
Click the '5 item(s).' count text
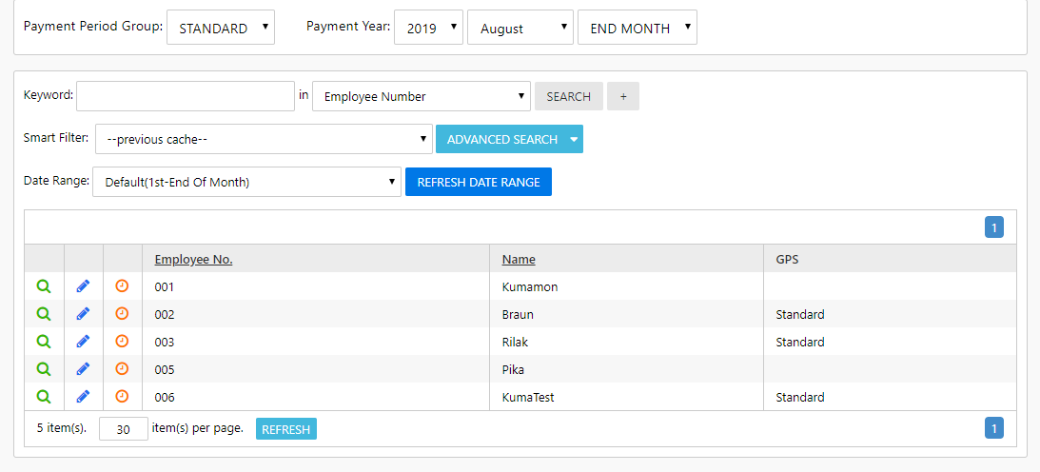tap(62, 428)
